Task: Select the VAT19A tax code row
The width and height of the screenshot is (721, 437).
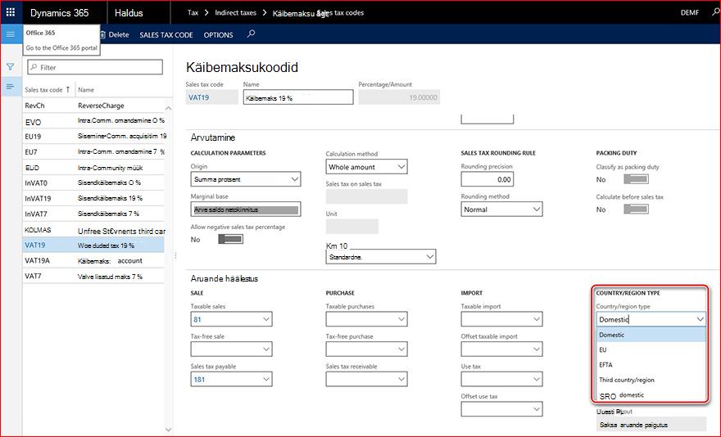Action: [x=93, y=260]
